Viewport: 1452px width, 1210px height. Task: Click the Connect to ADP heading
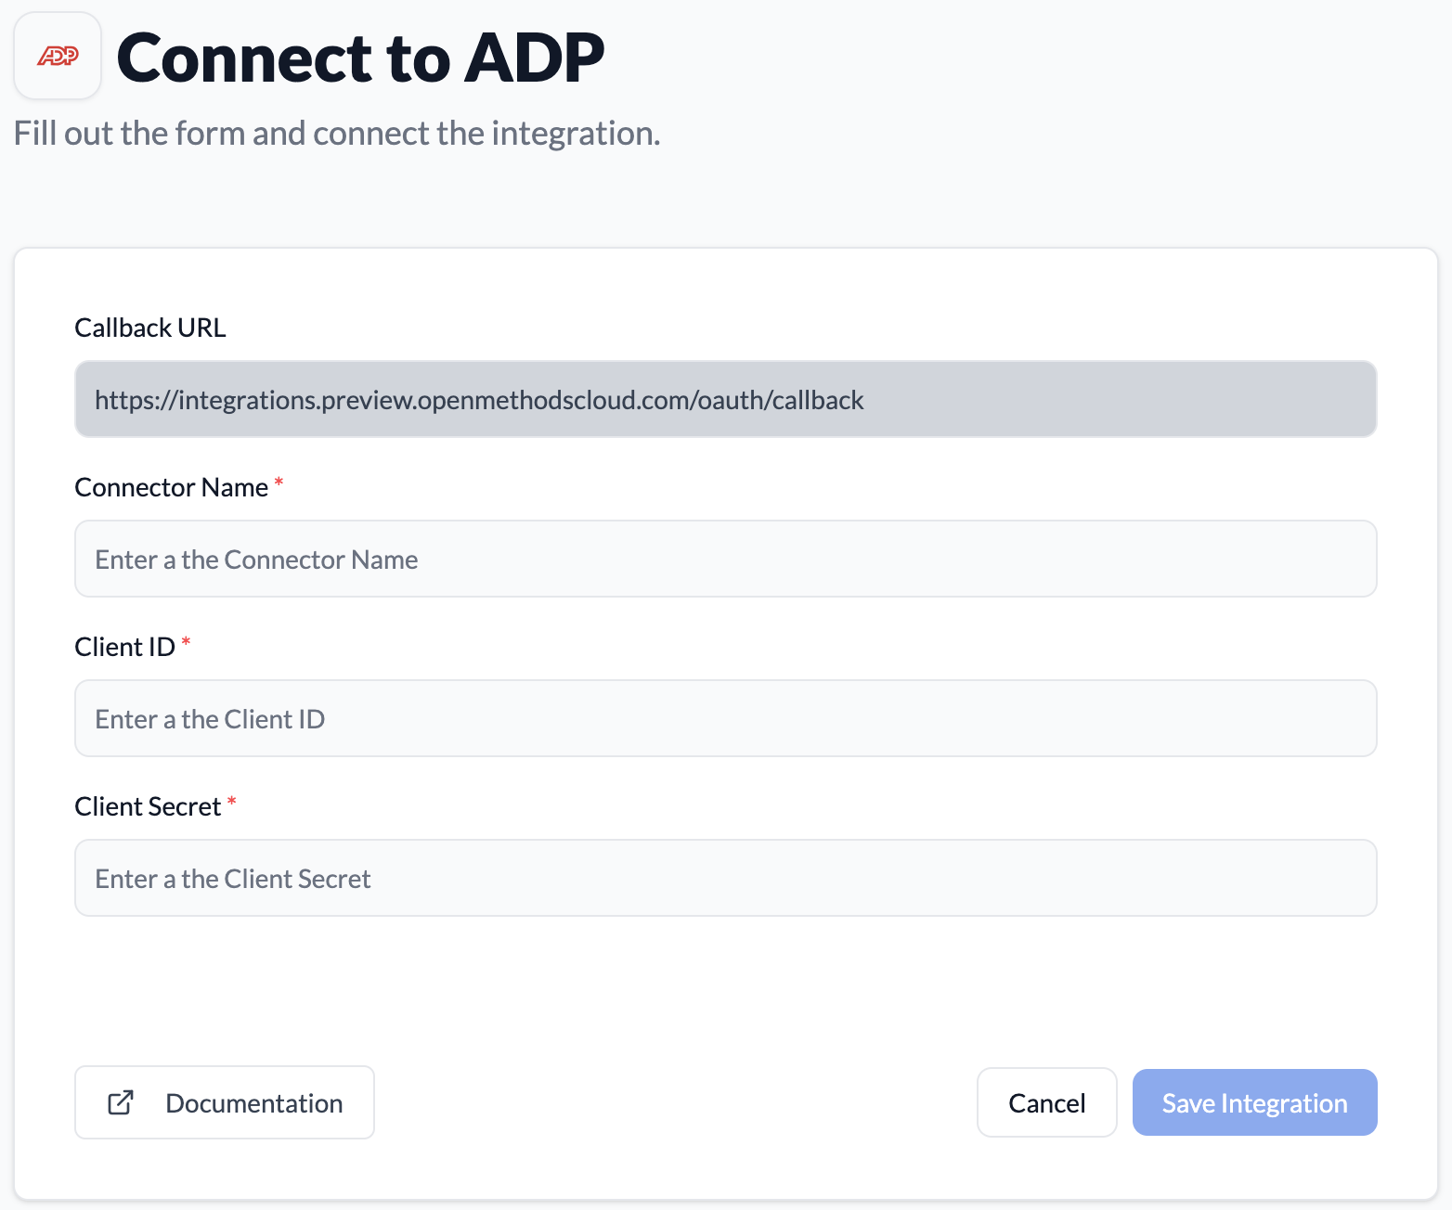tap(360, 58)
